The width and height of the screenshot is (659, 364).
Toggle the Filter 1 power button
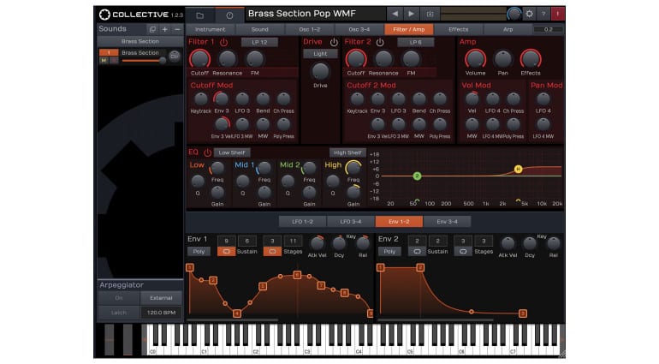click(224, 42)
